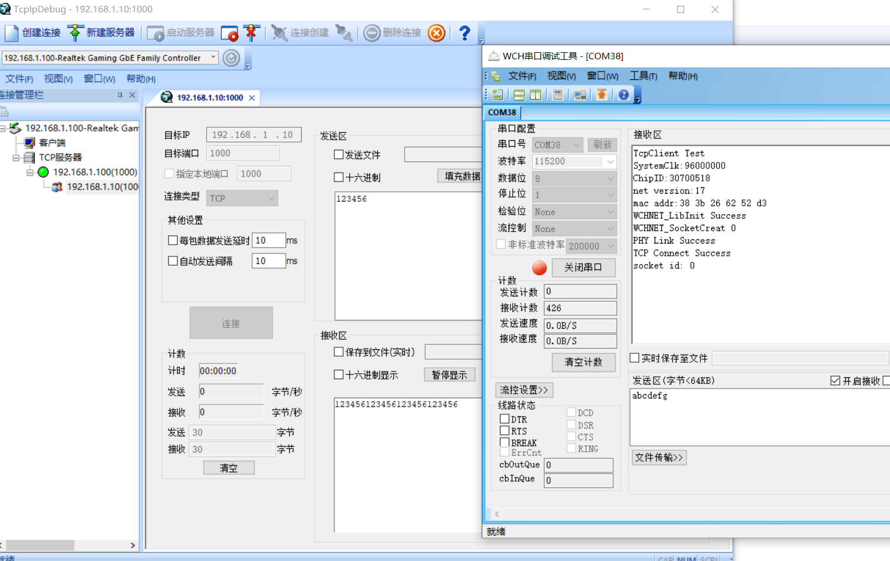Open the Realtek Gaming GbE network adapter dropdown
The width and height of the screenshot is (890, 561).
pyautogui.click(x=214, y=58)
